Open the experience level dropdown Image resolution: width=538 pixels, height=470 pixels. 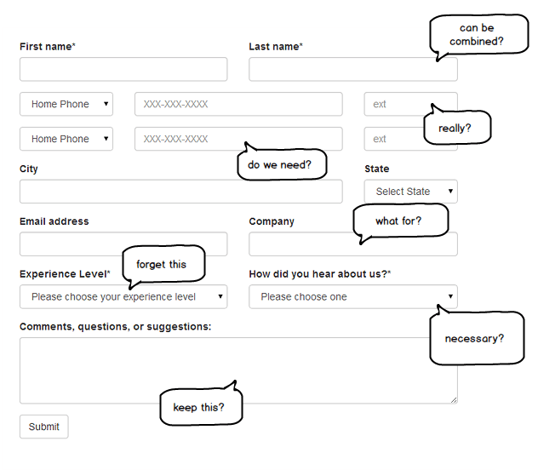(x=123, y=296)
